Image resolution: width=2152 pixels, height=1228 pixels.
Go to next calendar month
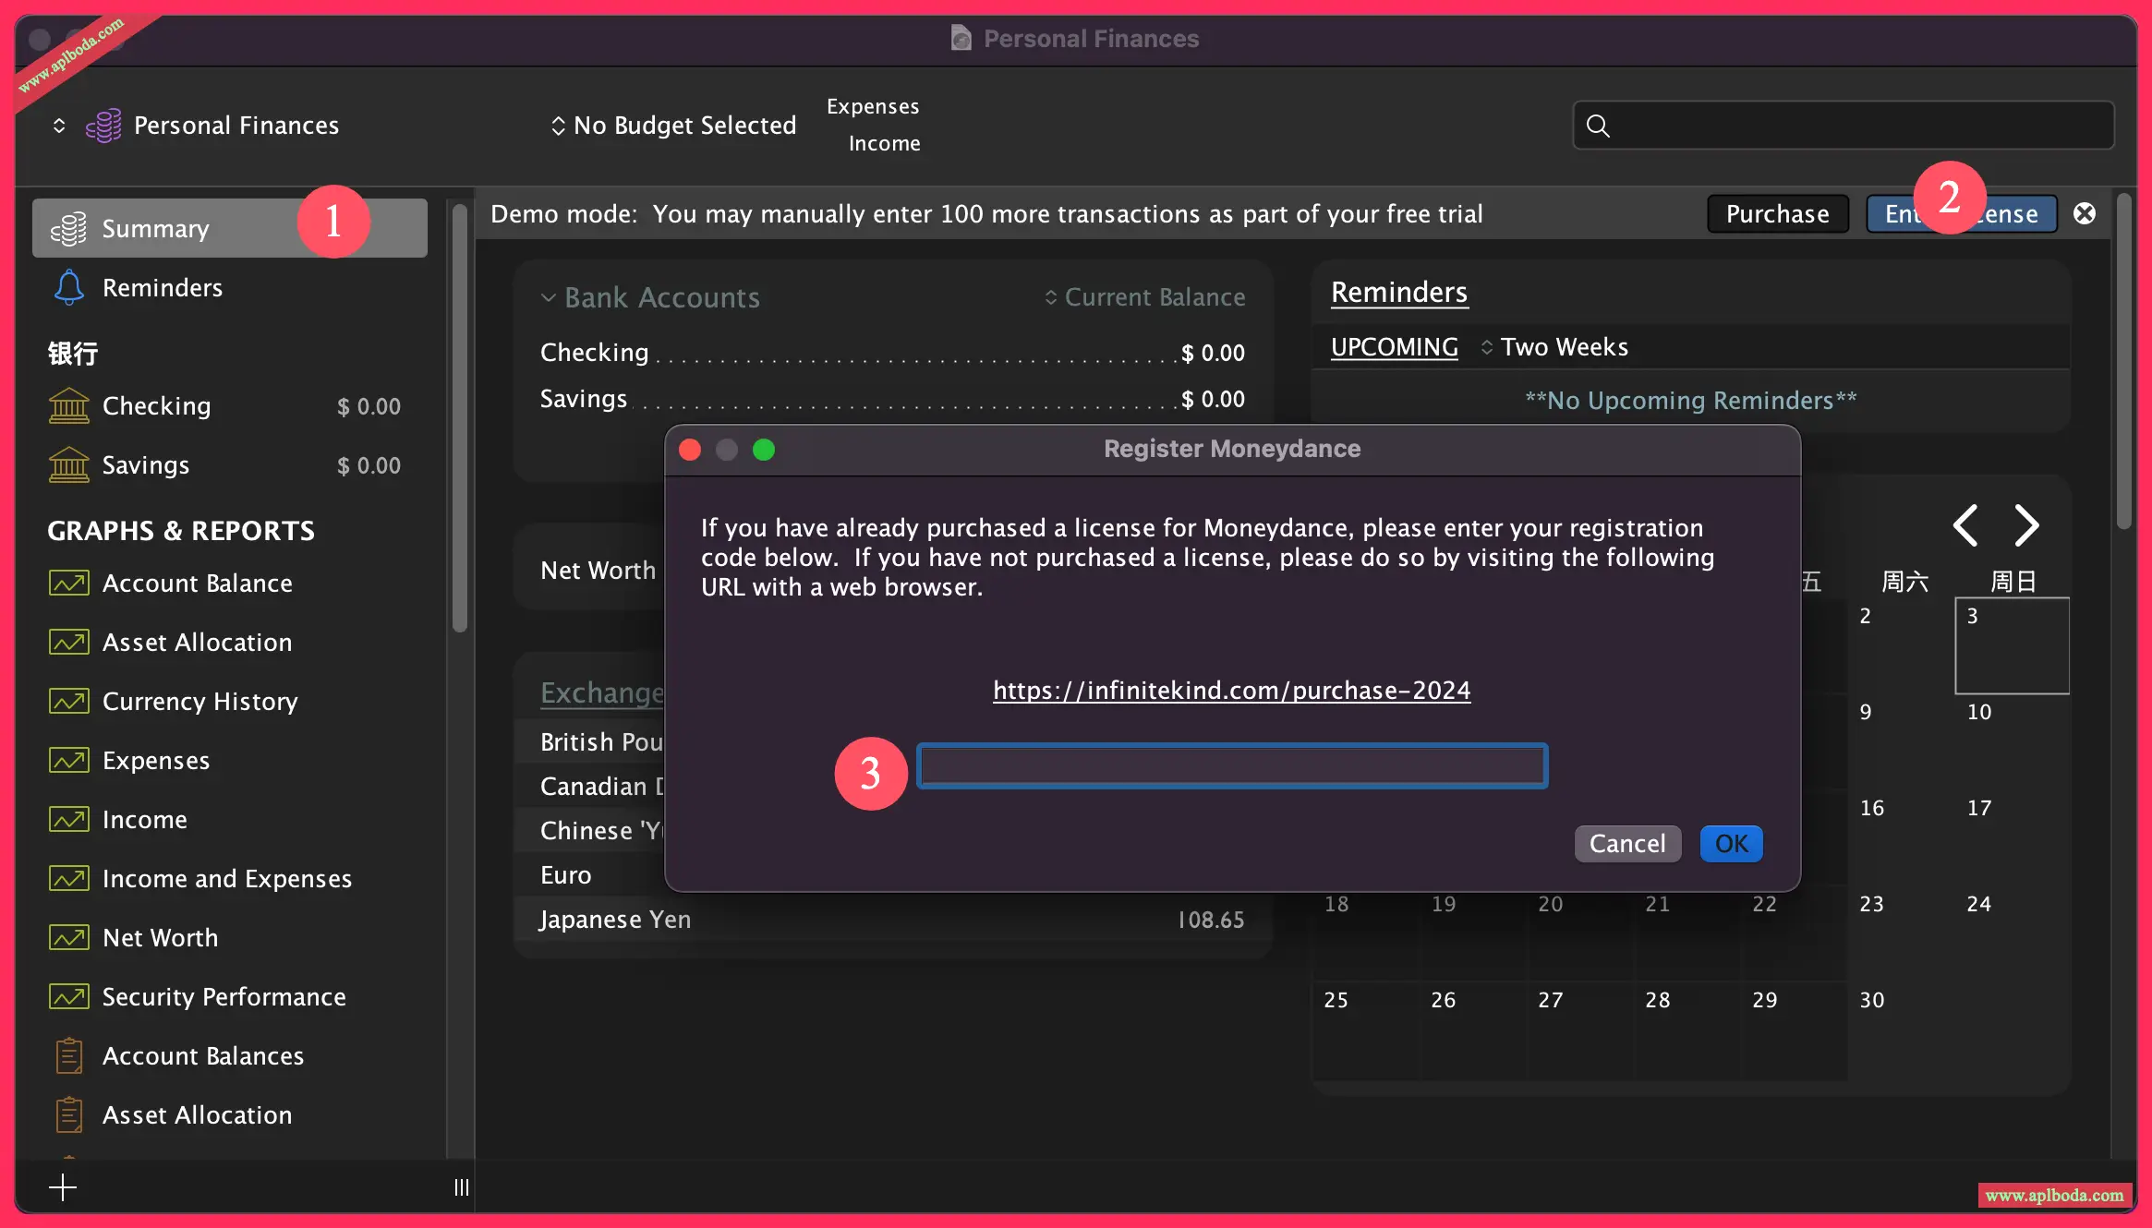[2026, 525]
